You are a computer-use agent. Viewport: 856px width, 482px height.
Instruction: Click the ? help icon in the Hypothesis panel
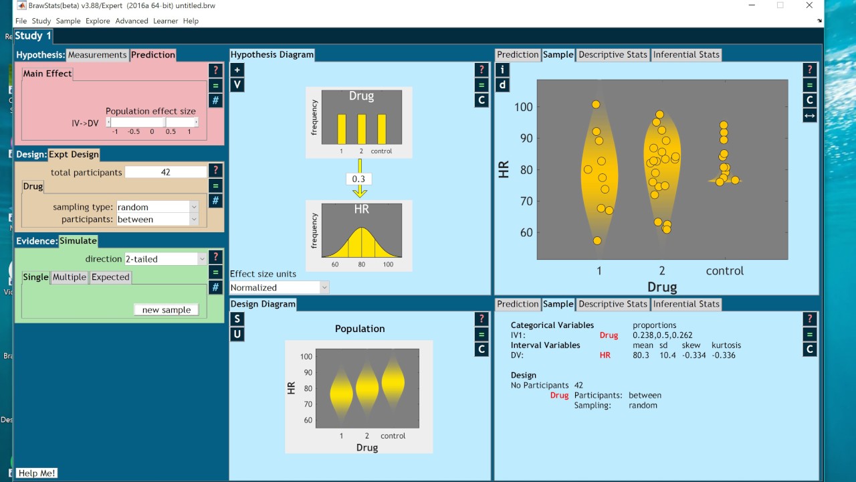pos(215,70)
